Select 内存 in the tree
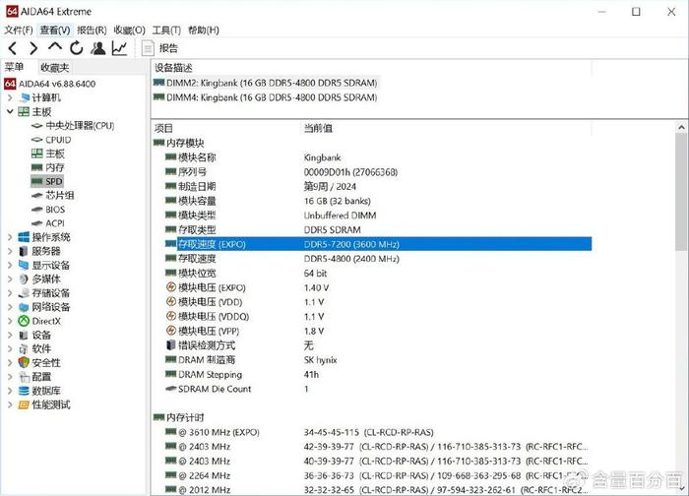The width and height of the screenshot is (689, 496). (48, 167)
